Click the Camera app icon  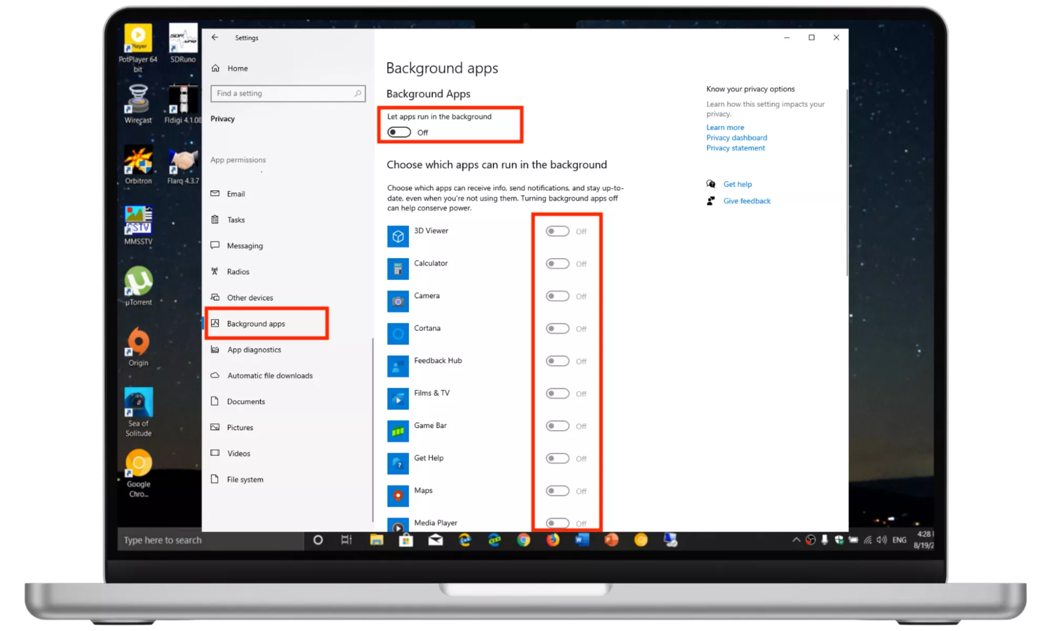pyautogui.click(x=398, y=301)
